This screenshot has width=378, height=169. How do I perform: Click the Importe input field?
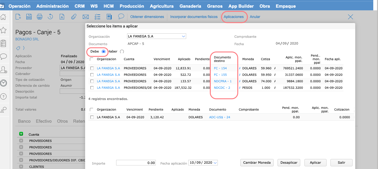pyautogui.click(x=136, y=163)
